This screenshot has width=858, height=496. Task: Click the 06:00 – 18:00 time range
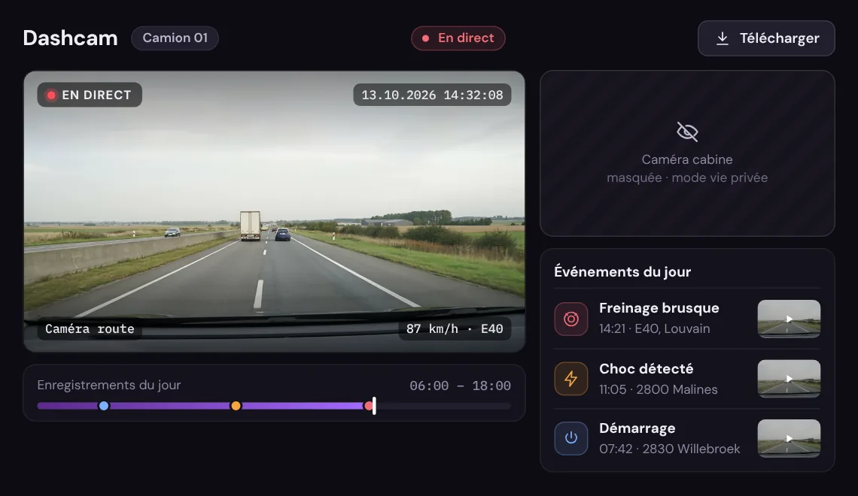pos(460,386)
